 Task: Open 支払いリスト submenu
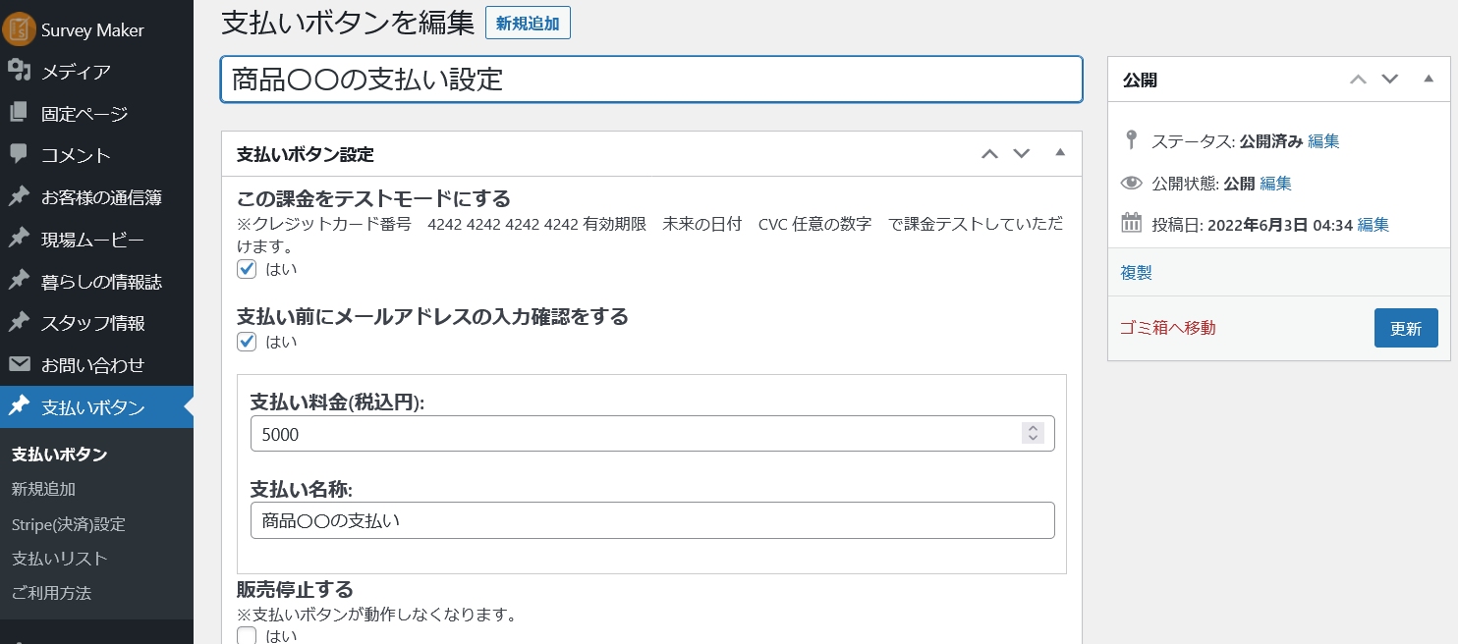pos(59,558)
